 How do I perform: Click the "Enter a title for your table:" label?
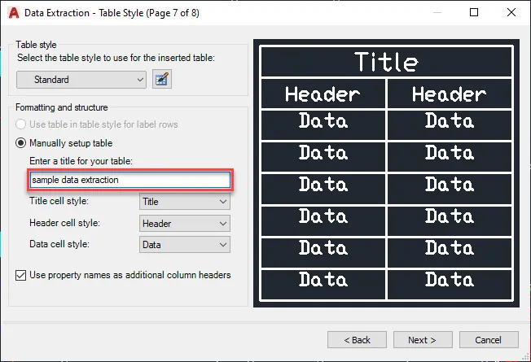point(81,161)
